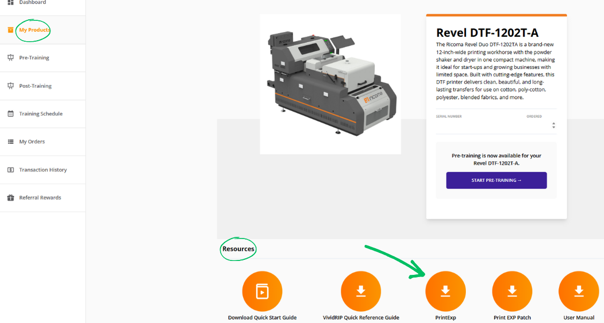Download the PrintExp software
This screenshot has height=323, width=604.
coord(446,291)
